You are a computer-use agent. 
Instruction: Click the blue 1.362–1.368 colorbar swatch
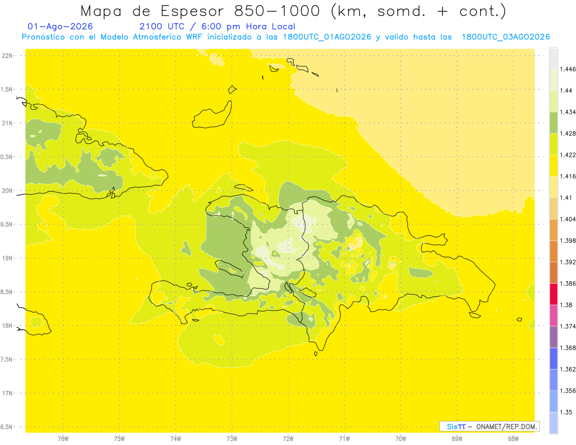[x=553, y=358]
